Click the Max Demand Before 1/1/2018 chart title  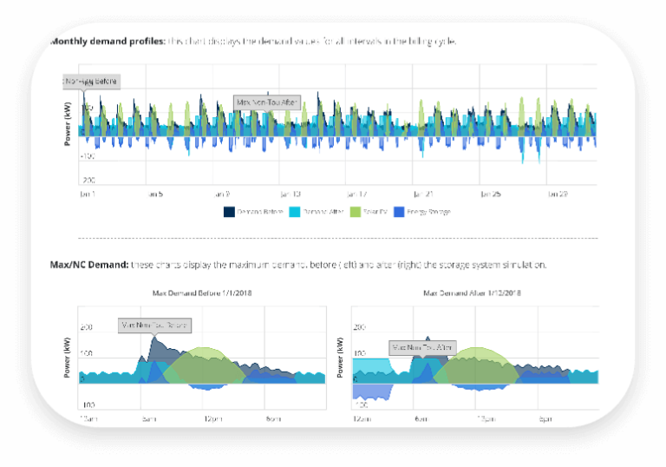tap(201, 293)
